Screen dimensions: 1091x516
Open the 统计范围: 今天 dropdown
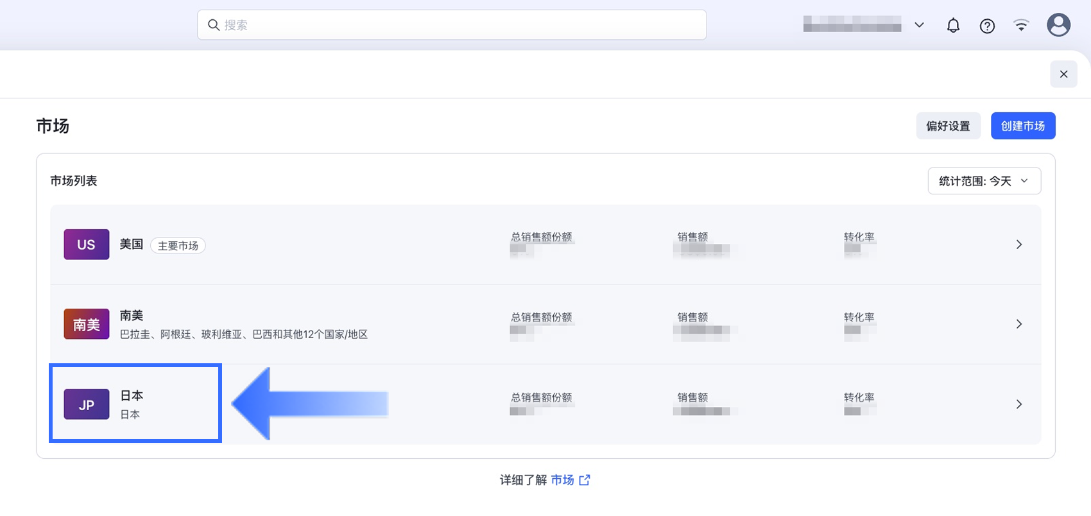click(x=984, y=181)
